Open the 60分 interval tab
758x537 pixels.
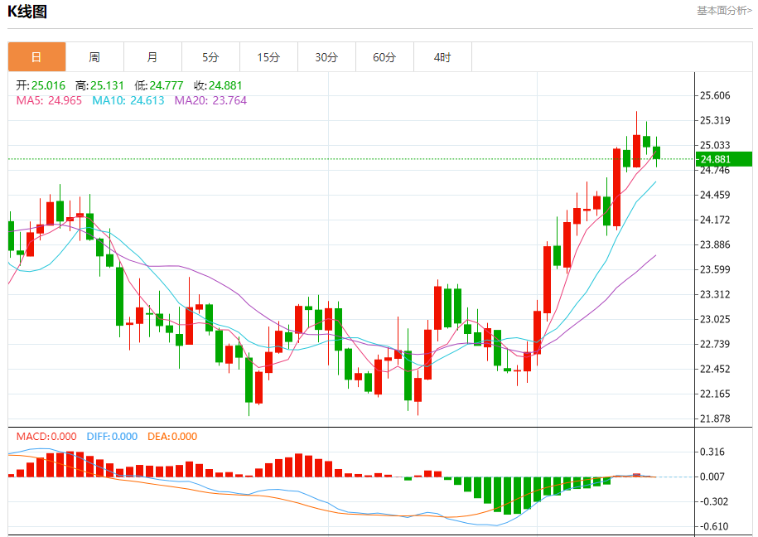(x=385, y=57)
